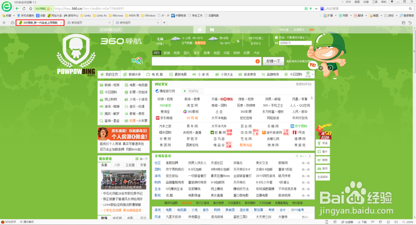Open the 淘宝网 link
This screenshot has height=225, width=416.
[192, 105]
